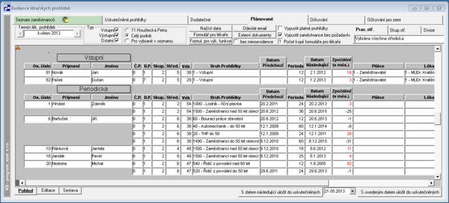Click the Formulář pro lékaře button
This screenshot has height=203, width=449.
coord(211,35)
